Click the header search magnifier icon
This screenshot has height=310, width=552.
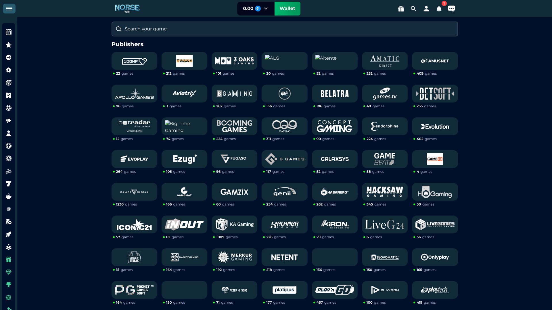pos(413,9)
